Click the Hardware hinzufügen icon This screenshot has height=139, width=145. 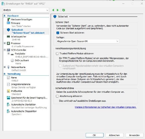point(8,19)
